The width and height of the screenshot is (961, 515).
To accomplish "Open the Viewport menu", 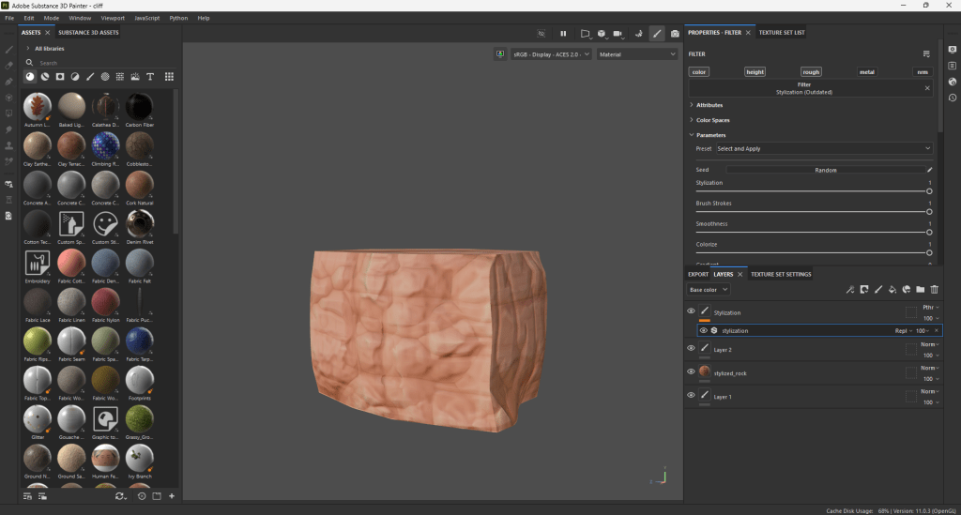I will tap(112, 18).
